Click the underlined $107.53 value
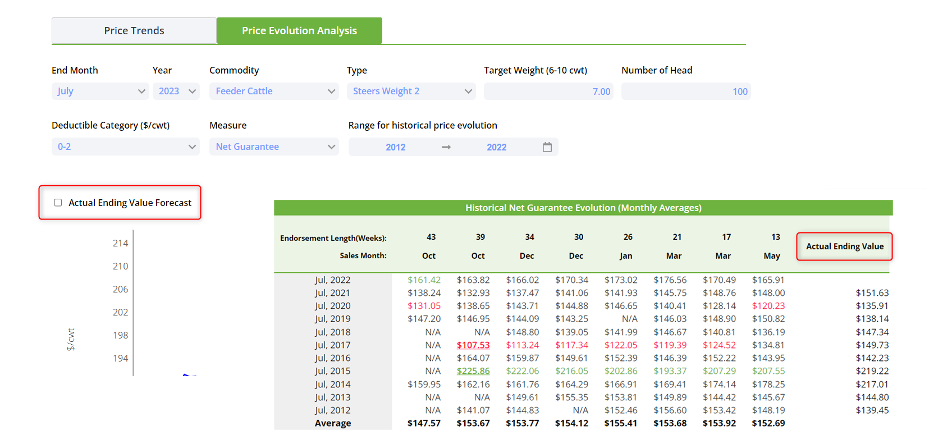Viewport: 929px width, 448px height. click(x=473, y=345)
